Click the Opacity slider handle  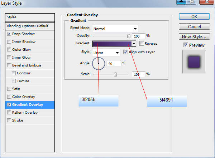[x=129, y=36]
